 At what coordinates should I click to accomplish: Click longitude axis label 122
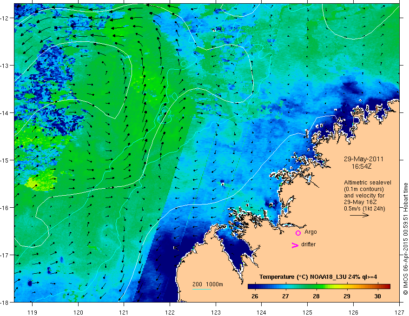170,312
